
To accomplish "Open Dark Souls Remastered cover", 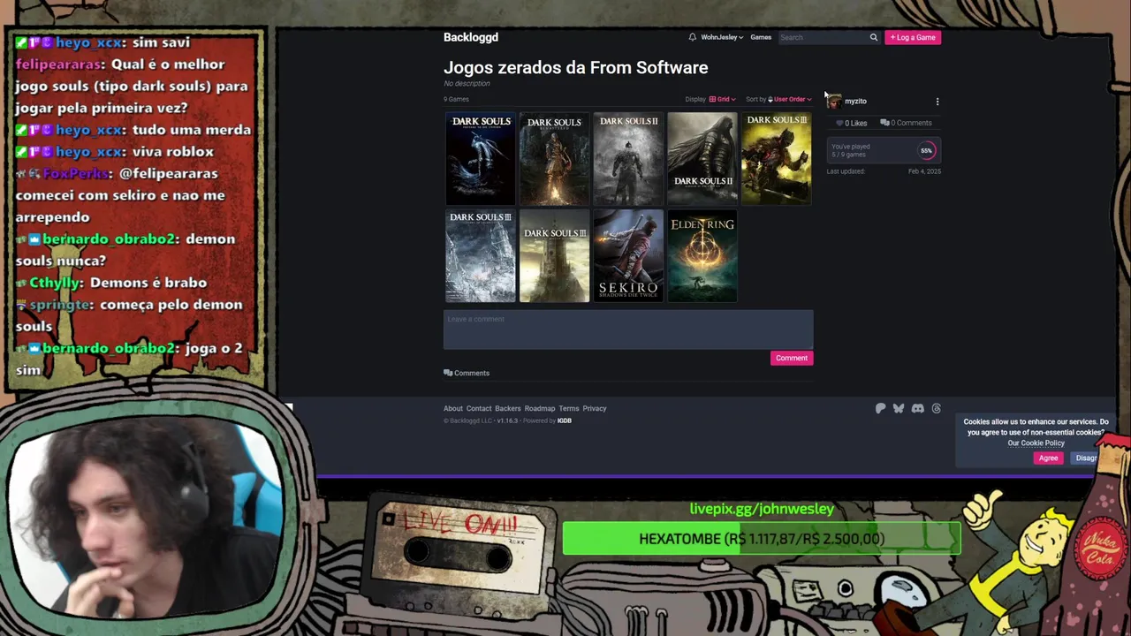I will 554,158.
